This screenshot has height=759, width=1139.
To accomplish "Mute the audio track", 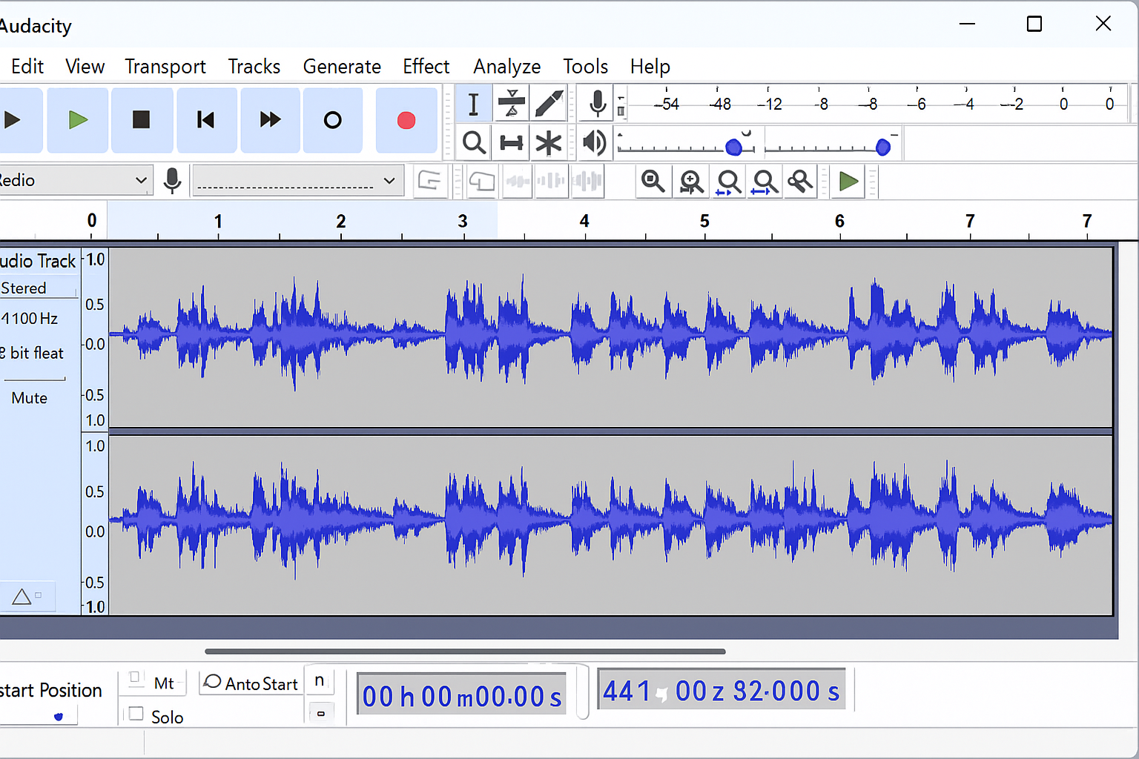I will [30, 397].
